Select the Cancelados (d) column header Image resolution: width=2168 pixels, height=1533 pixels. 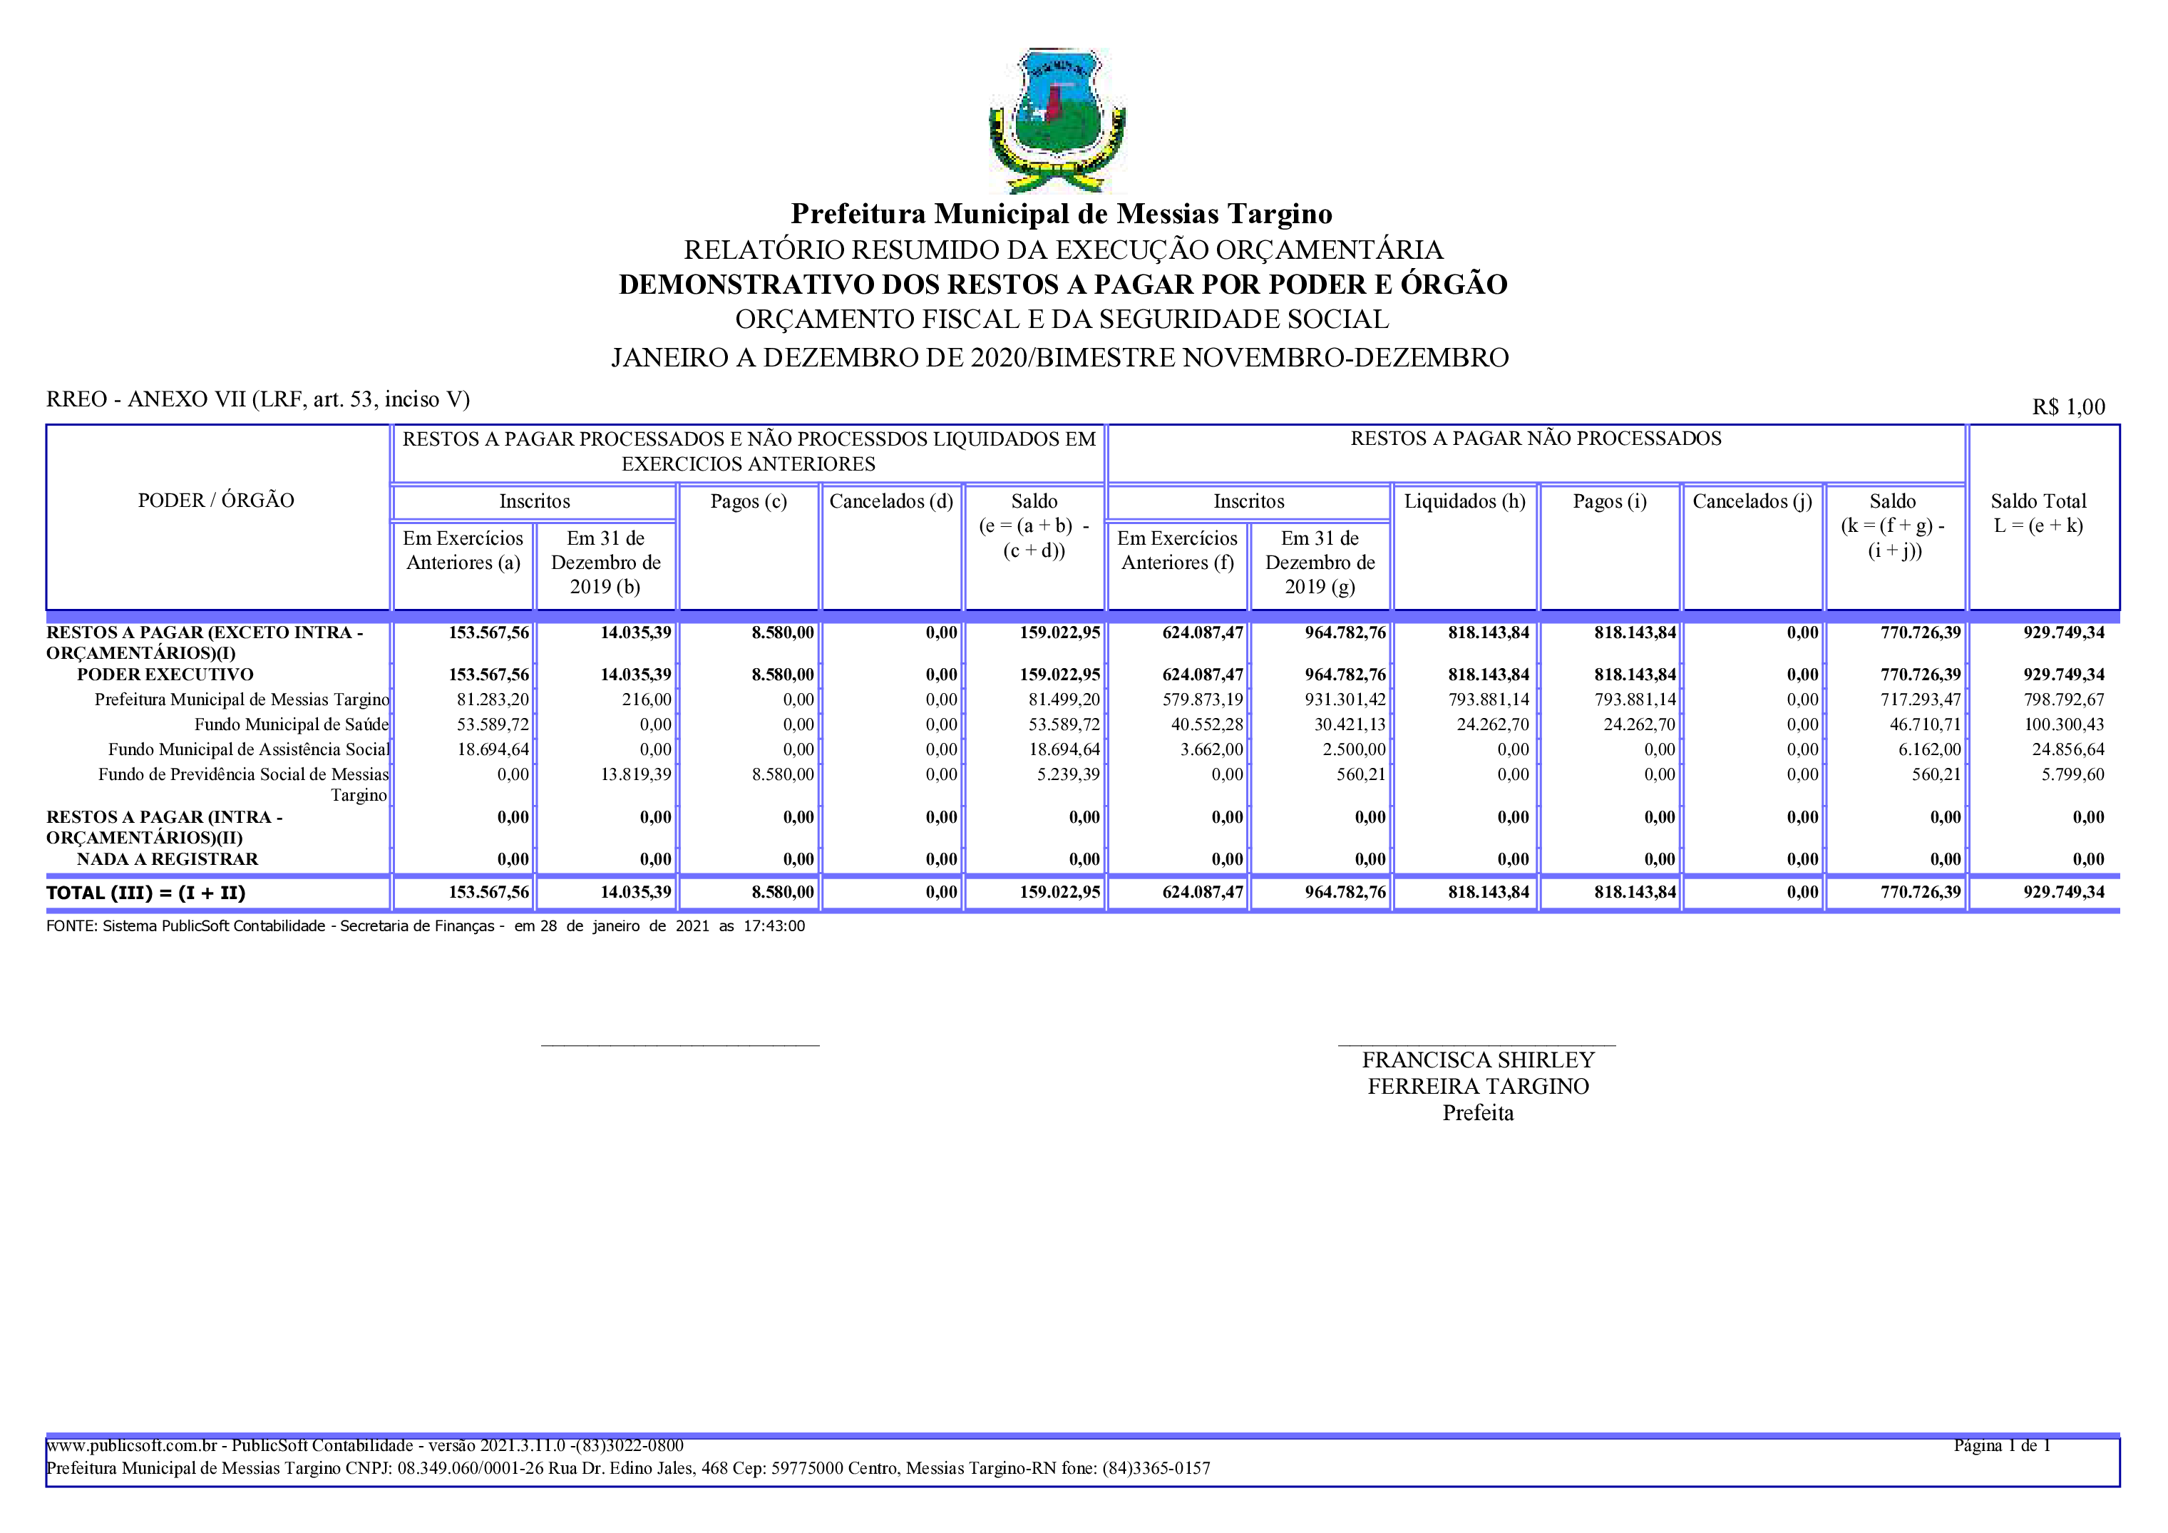point(891,501)
